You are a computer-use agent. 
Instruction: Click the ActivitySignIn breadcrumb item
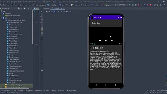point(52,5)
